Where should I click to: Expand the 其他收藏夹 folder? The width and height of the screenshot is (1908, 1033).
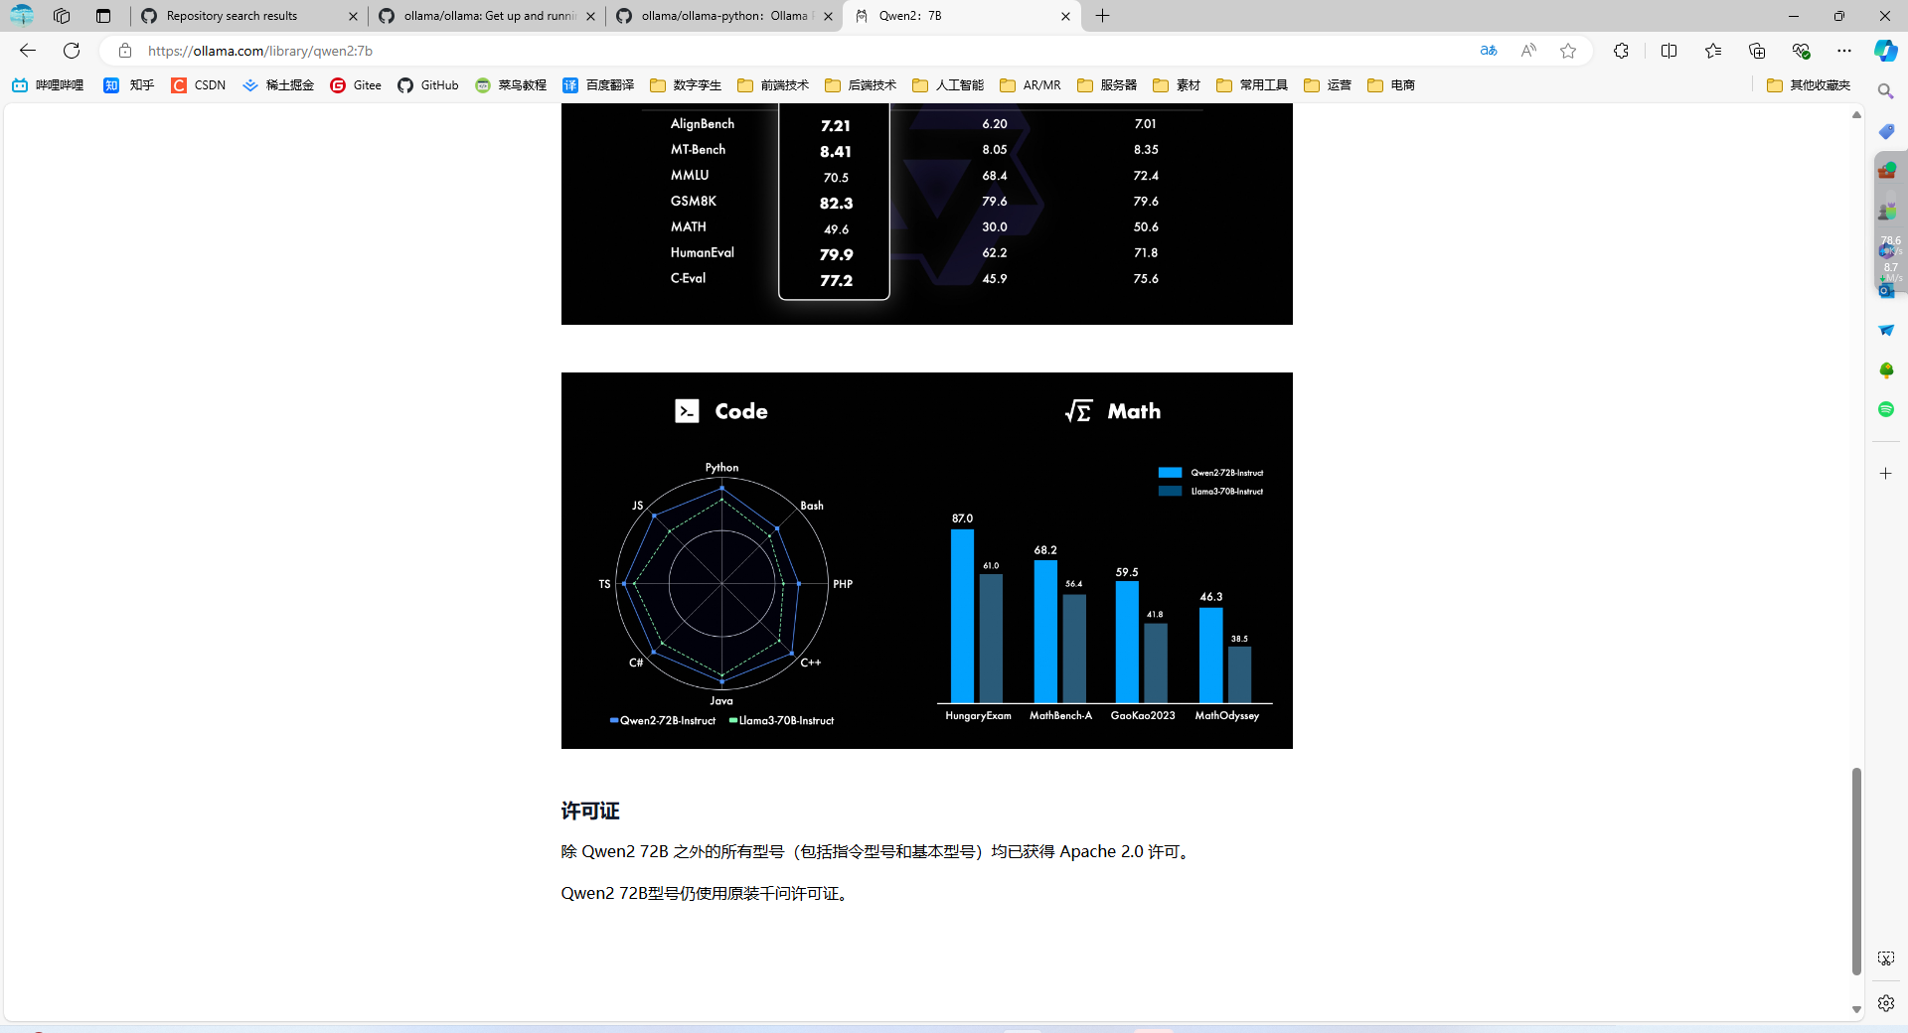[x=1809, y=85]
